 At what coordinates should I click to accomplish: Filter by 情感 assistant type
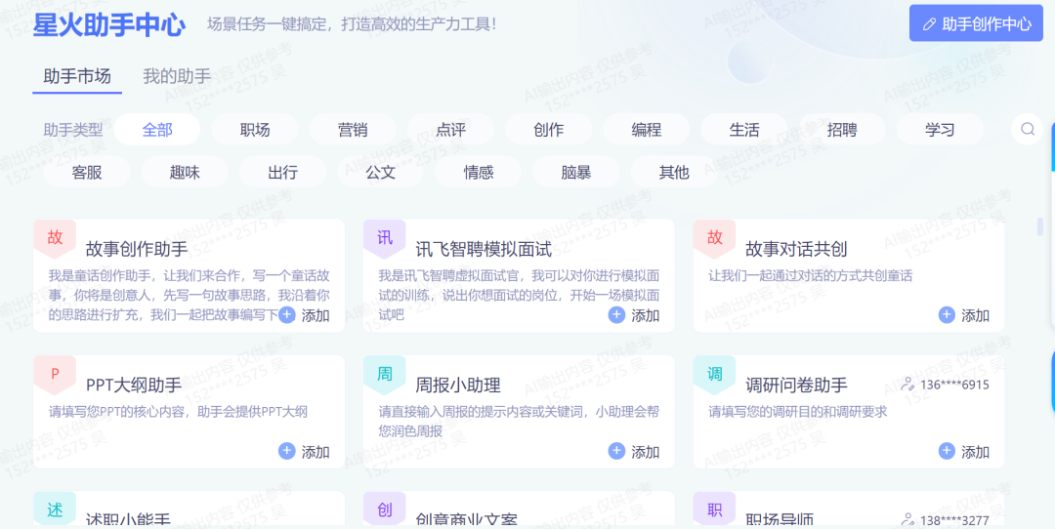pos(479,172)
